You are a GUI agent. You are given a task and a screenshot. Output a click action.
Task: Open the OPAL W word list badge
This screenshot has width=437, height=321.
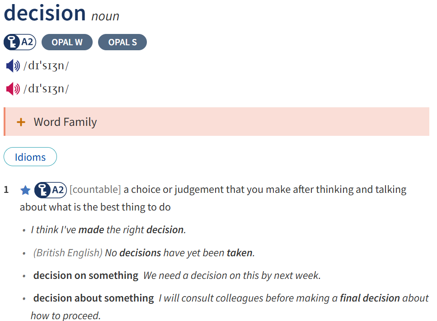pyautogui.click(x=67, y=43)
